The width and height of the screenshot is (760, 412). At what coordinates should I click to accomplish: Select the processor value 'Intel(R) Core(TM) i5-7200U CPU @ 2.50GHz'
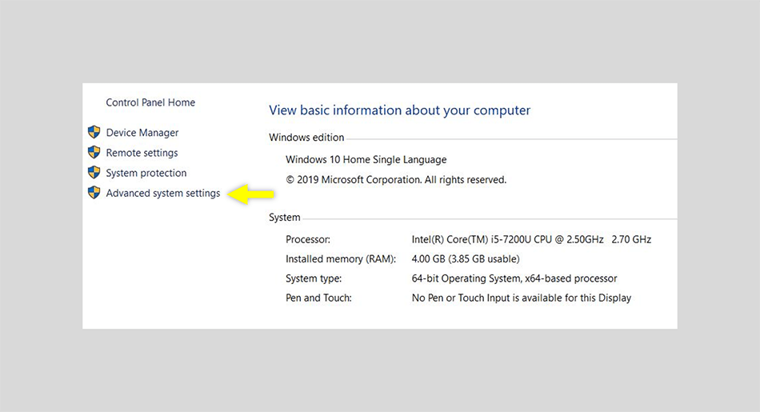507,239
